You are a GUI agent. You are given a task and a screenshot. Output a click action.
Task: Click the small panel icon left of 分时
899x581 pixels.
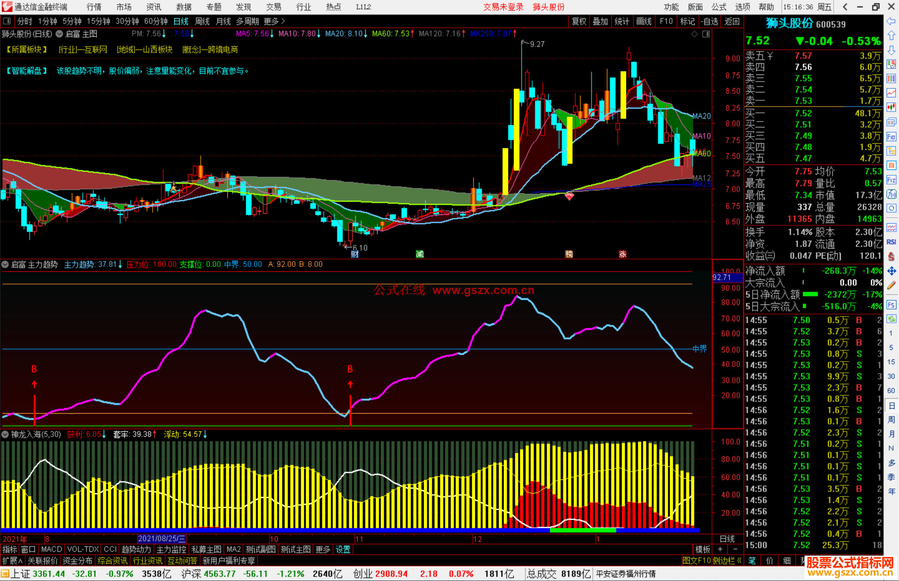click(x=7, y=21)
